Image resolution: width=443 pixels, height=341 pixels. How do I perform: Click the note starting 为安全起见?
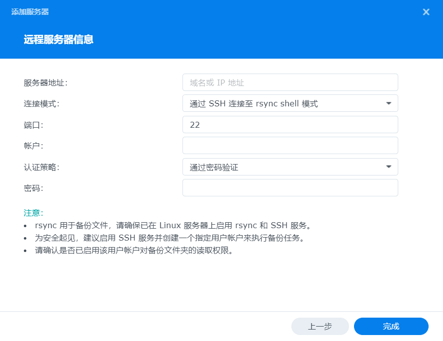170,238
